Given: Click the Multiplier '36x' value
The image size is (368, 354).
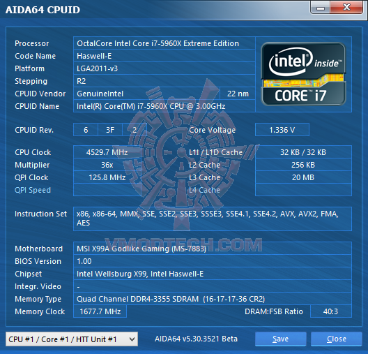Looking at the screenshot, I should point(107,165).
